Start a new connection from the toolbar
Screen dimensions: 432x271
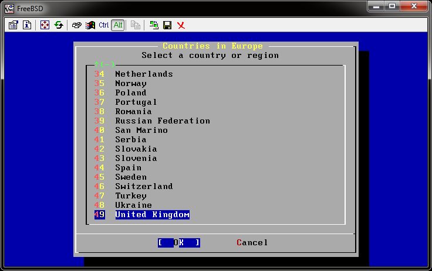[154, 25]
